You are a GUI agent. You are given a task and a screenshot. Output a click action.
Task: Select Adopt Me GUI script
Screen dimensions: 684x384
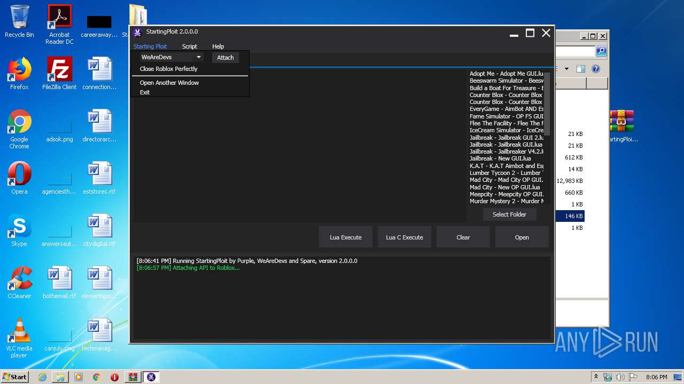click(506, 74)
